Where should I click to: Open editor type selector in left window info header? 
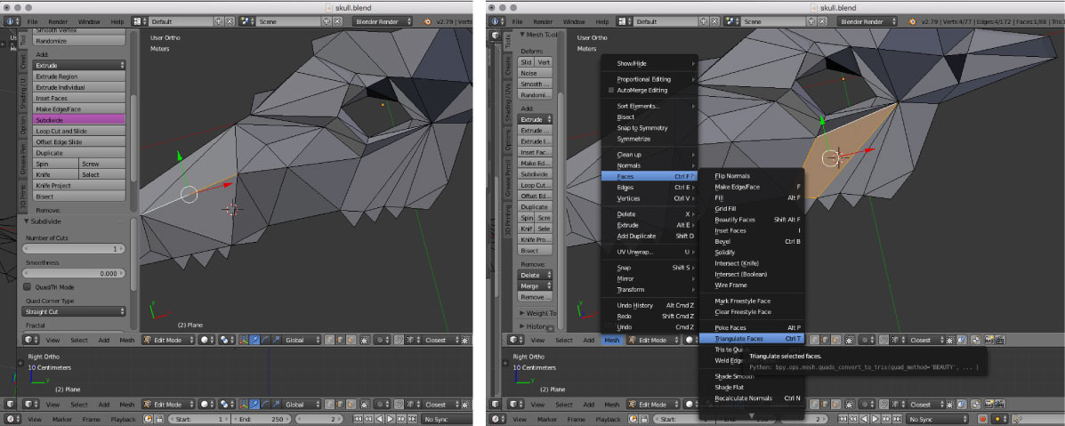[x=12, y=21]
